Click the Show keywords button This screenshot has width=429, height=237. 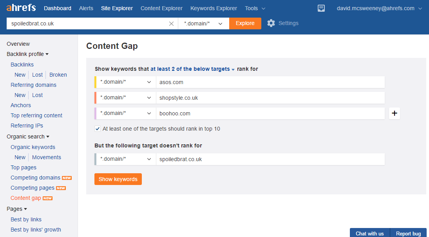click(x=118, y=179)
